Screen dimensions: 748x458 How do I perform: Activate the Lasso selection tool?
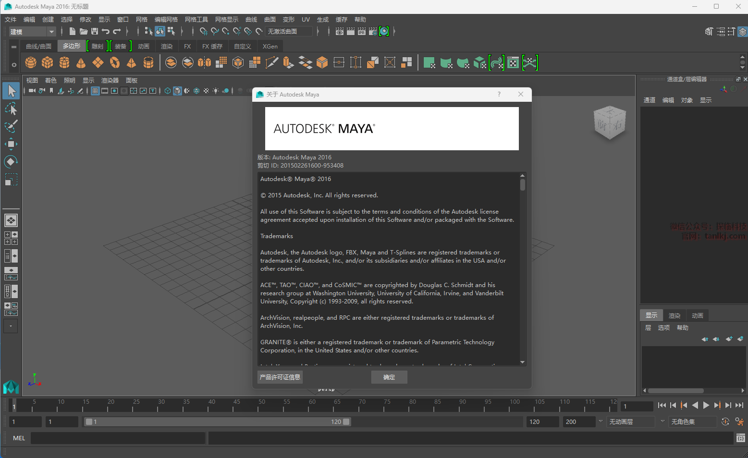point(11,109)
